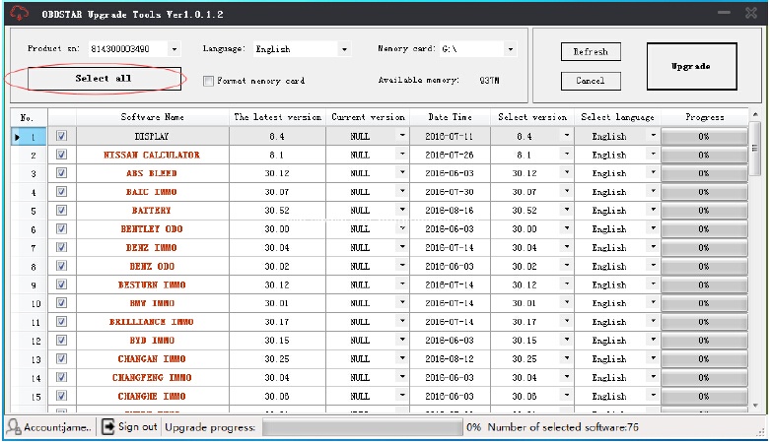Click the 2016-08-16 date cell
The width and height of the screenshot is (770, 442).
coord(450,211)
